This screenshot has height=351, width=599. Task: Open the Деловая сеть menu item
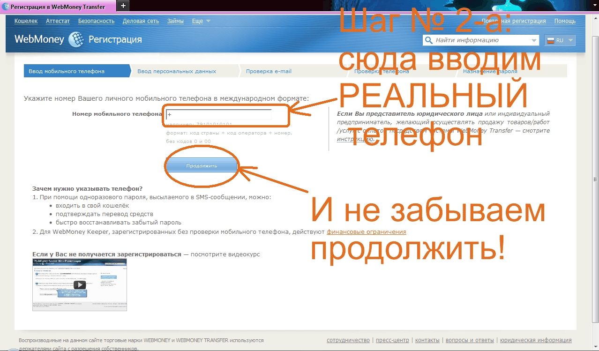point(141,21)
